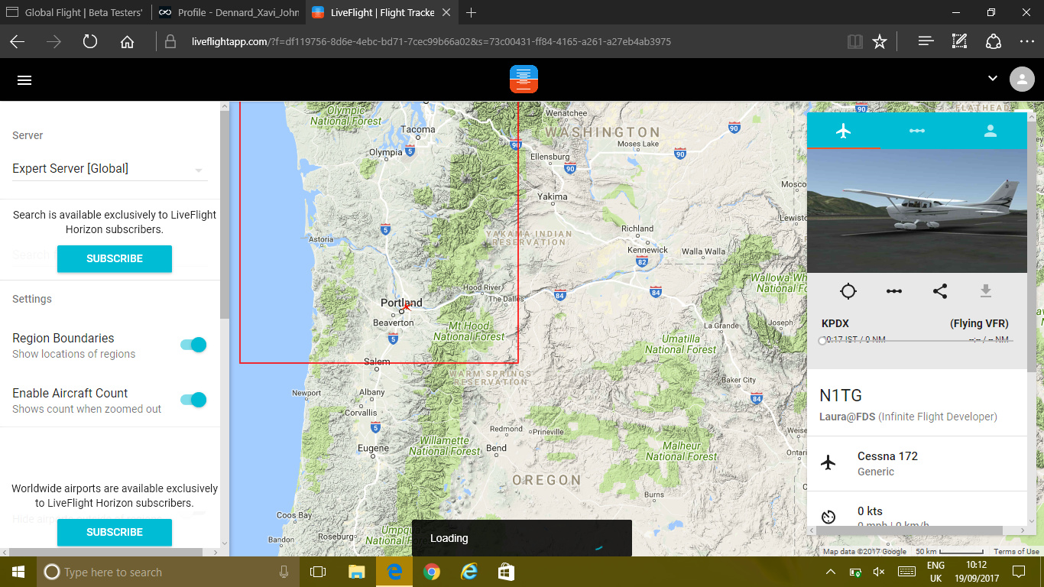Open the user account avatar
The width and height of the screenshot is (1044, 587).
pyautogui.click(x=1021, y=79)
